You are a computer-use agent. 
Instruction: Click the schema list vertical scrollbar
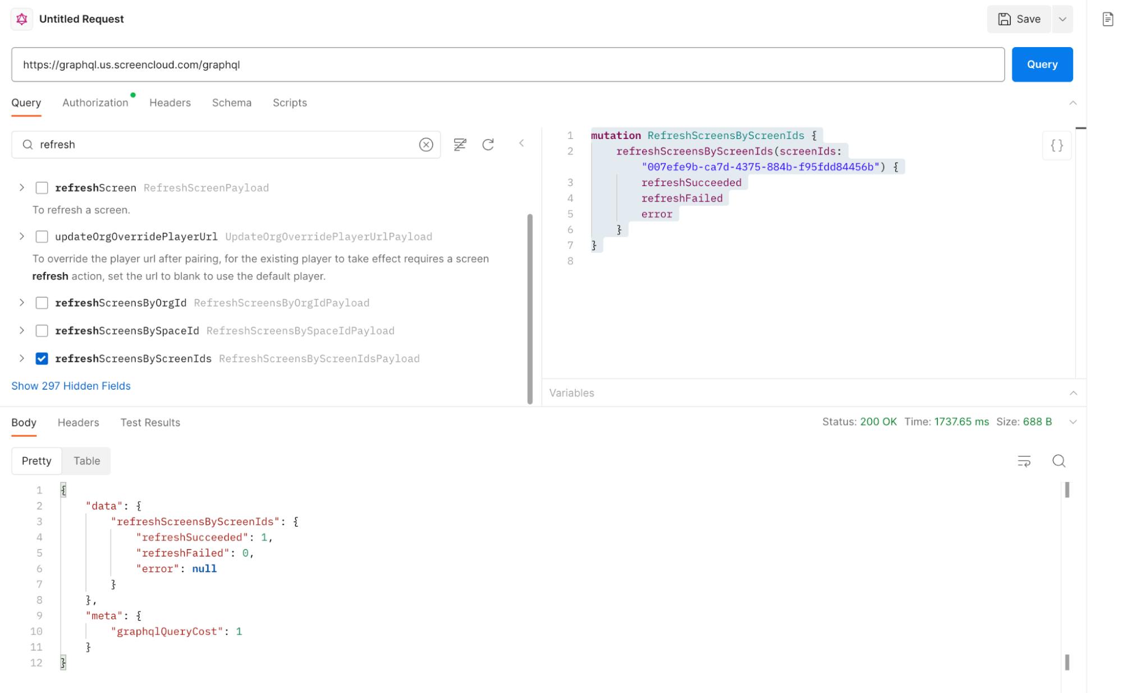tap(529, 308)
